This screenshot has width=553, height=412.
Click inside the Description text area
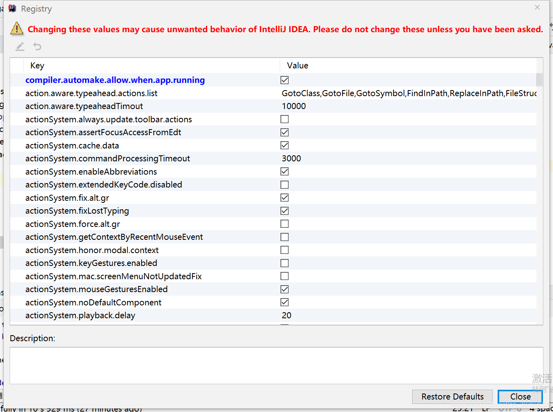(276, 366)
